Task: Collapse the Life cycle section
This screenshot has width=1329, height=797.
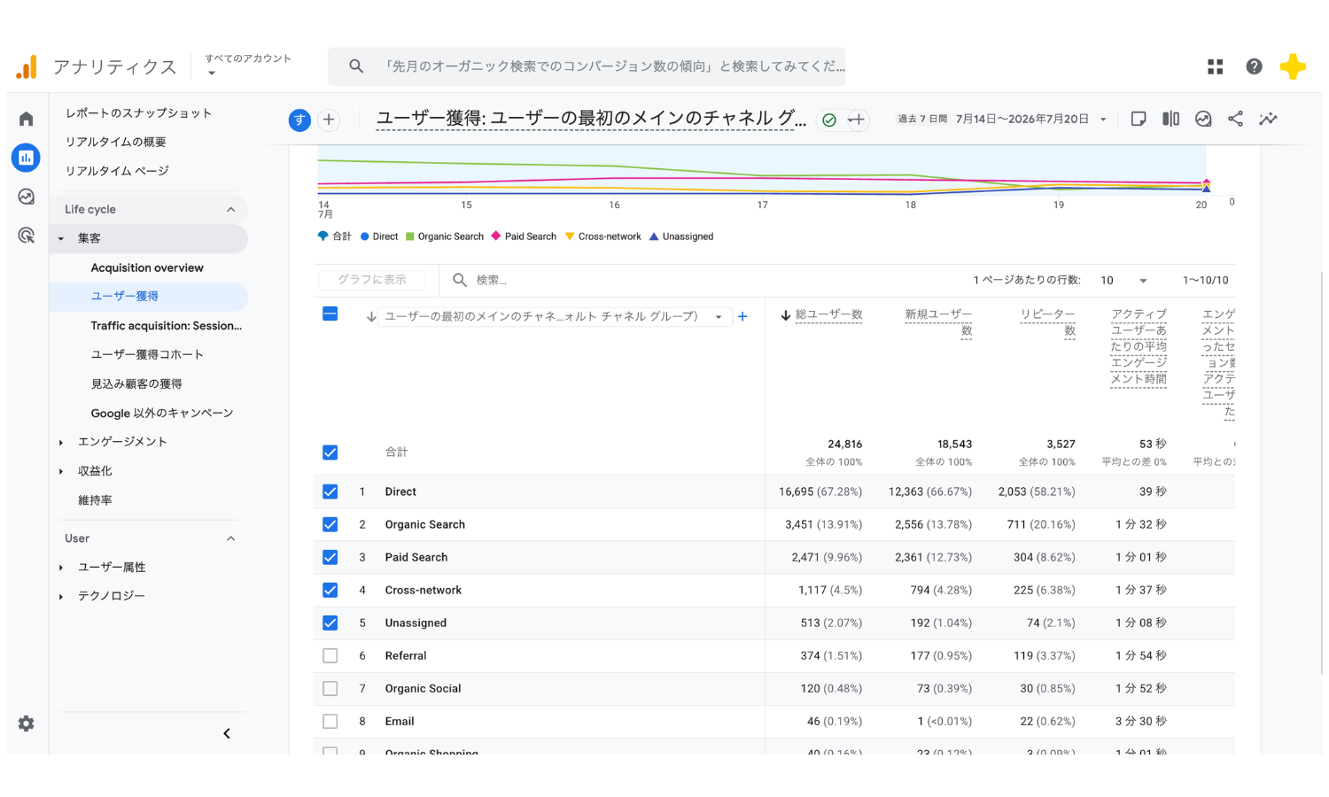Action: 230,210
